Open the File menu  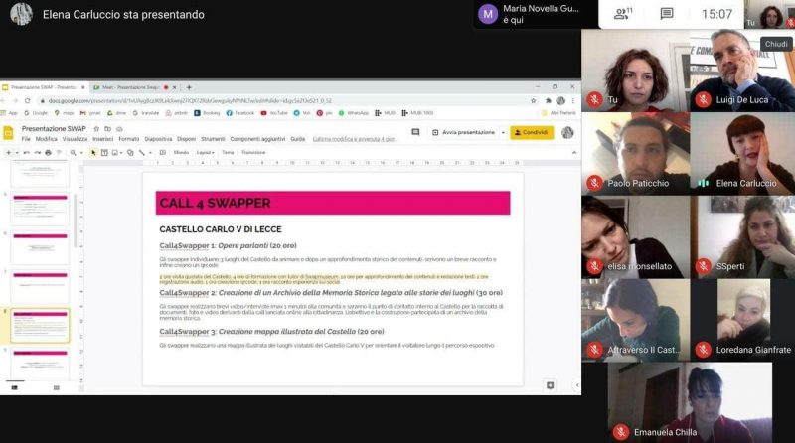pyautogui.click(x=26, y=139)
